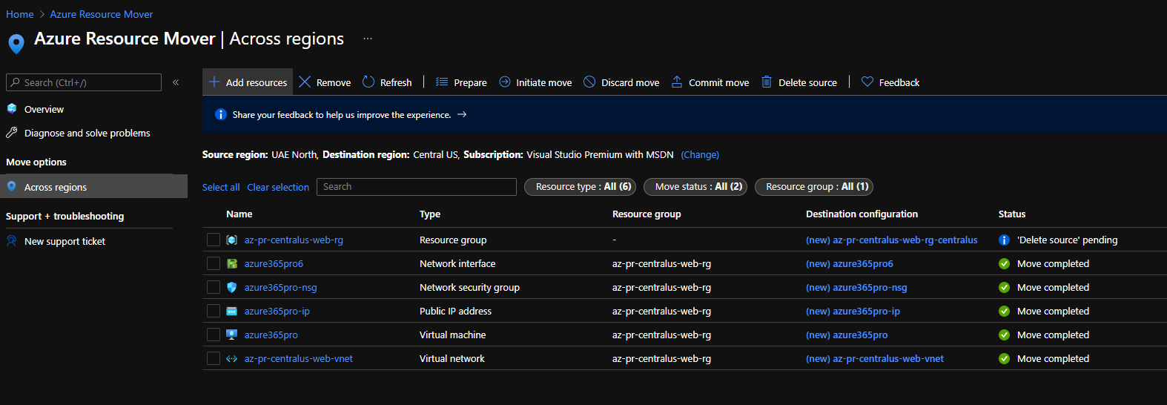Open azure365pro-nsg resource link
The image size is (1167, 405).
pyautogui.click(x=280, y=287)
